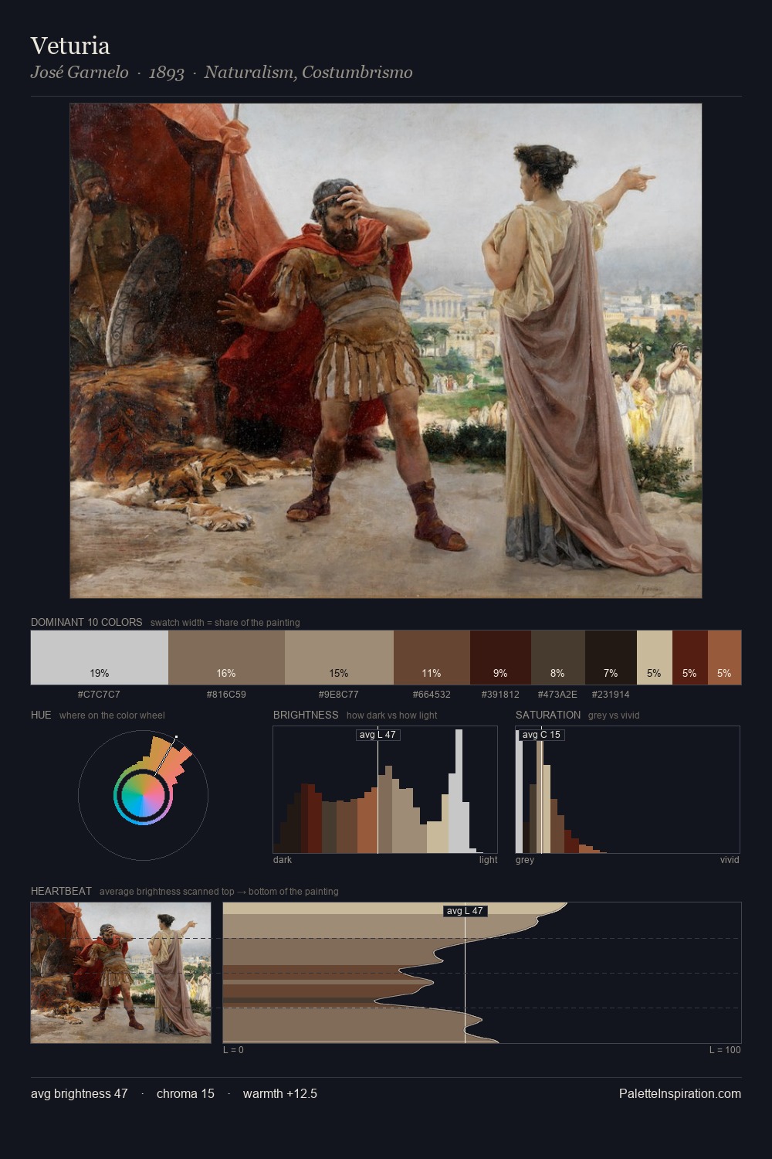
Task: Click hex code '#391812' text
Action: (x=500, y=695)
